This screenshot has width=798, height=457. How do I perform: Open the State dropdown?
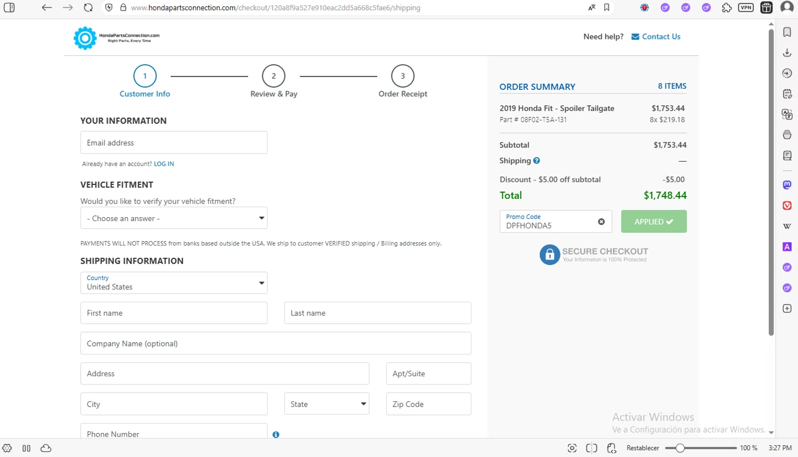(327, 404)
